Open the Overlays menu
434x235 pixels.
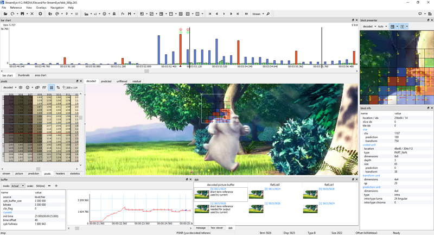point(41,8)
